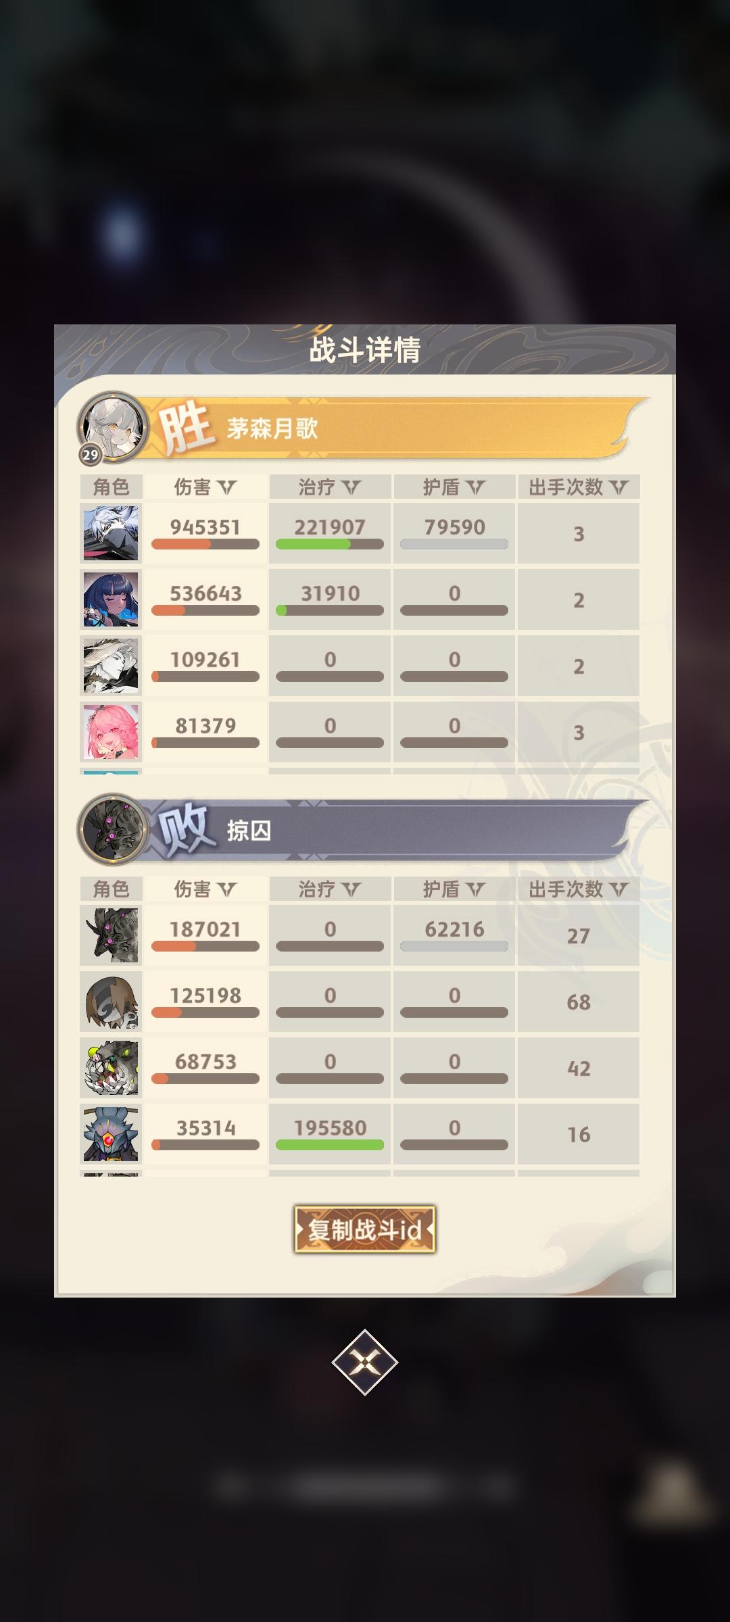This screenshot has height=1622, width=730.
Task: Sort winner team by 护盾 arrow
Action: (x=476, y=487)
